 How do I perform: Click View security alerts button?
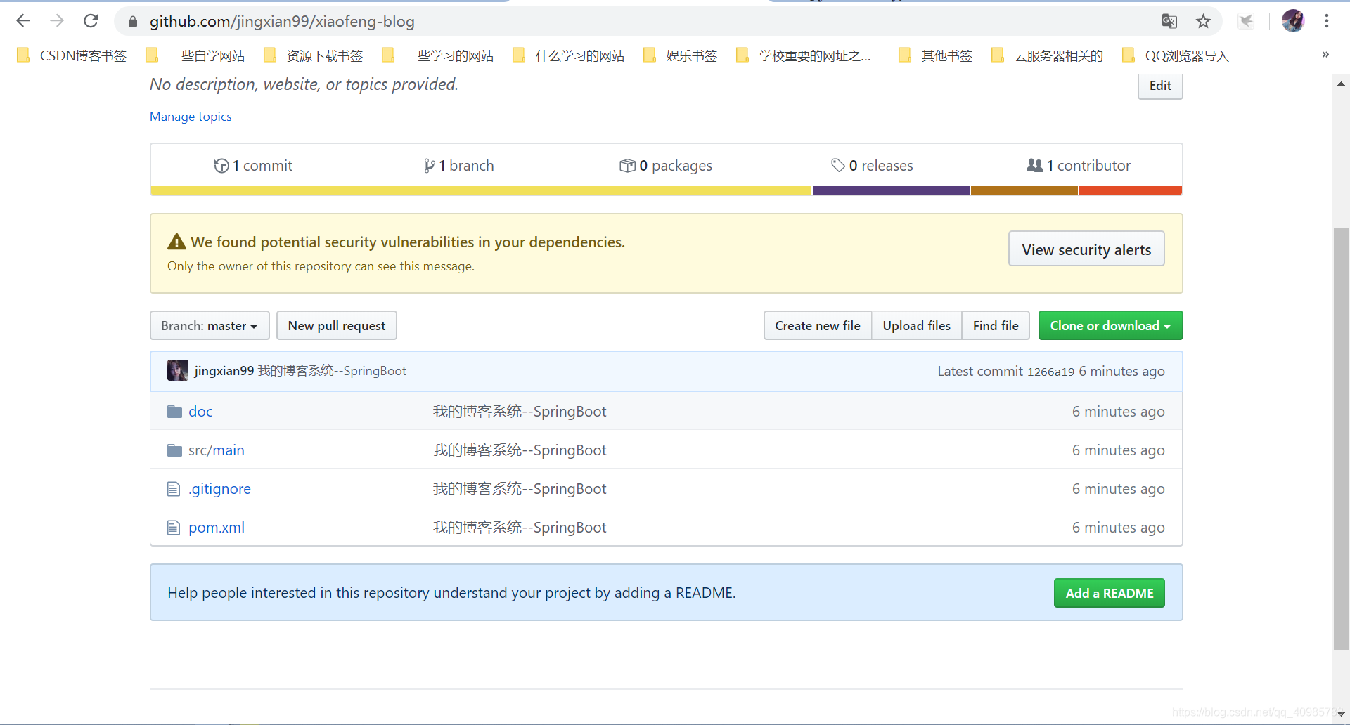[x=1086, y=249]
